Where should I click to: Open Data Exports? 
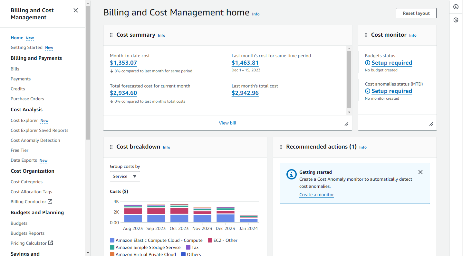[x=24, y=160]
